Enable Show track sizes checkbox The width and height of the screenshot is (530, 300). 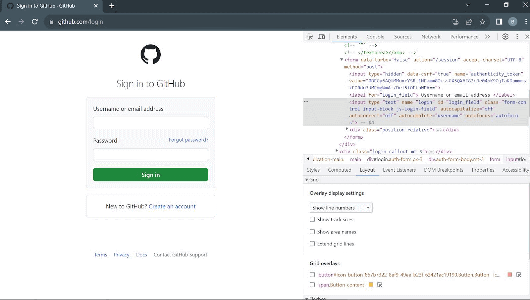click(312, 219)
